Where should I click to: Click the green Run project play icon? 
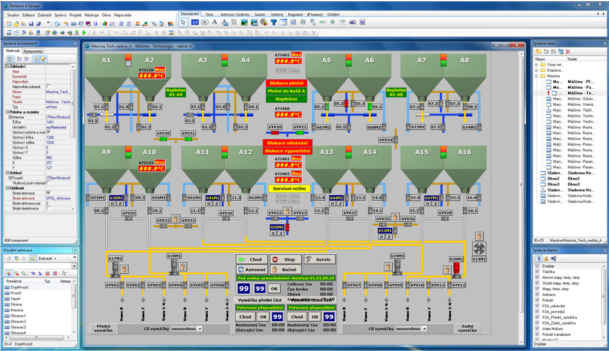(84, 33)
